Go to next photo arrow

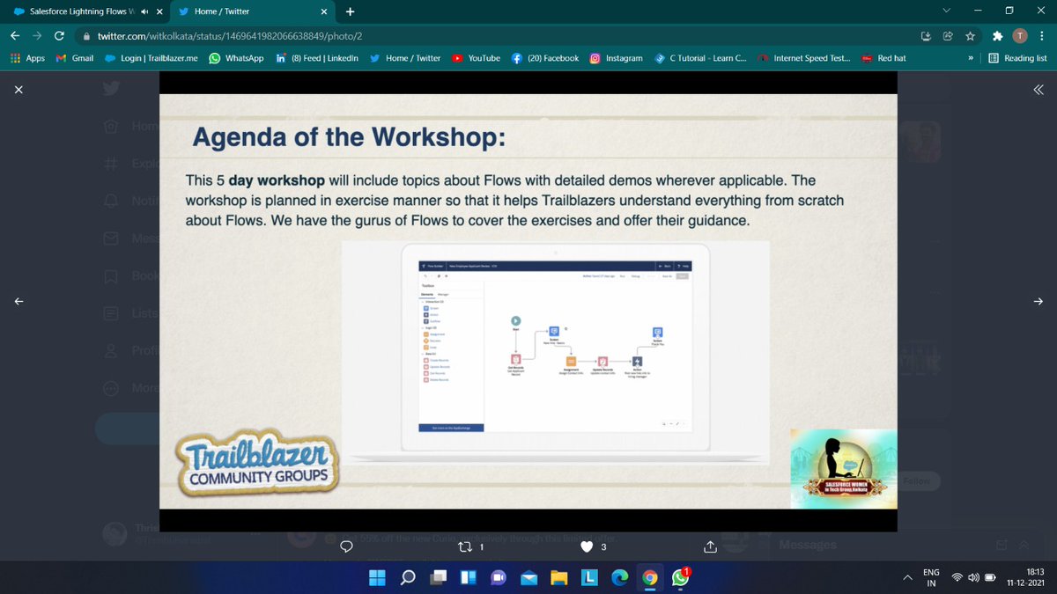[x=1038, y=302]
